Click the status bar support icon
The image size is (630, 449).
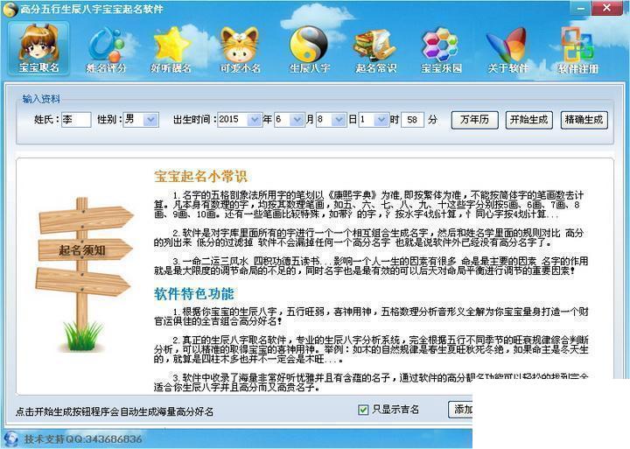(x=10, y=439)
